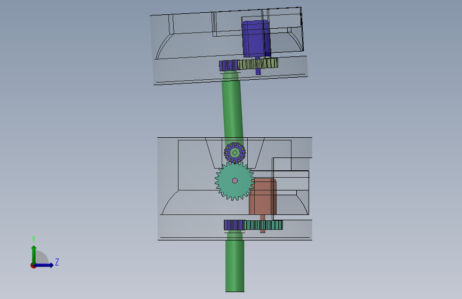The height and width of the screenshot is (299, 462).
Task: Select the large green spur gear face
Action: tap(234, 181)
